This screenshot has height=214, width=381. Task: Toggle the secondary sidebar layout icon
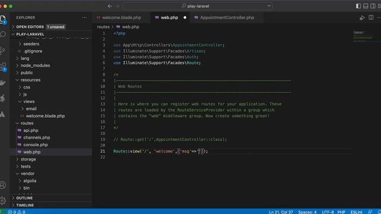coord(373,6)
